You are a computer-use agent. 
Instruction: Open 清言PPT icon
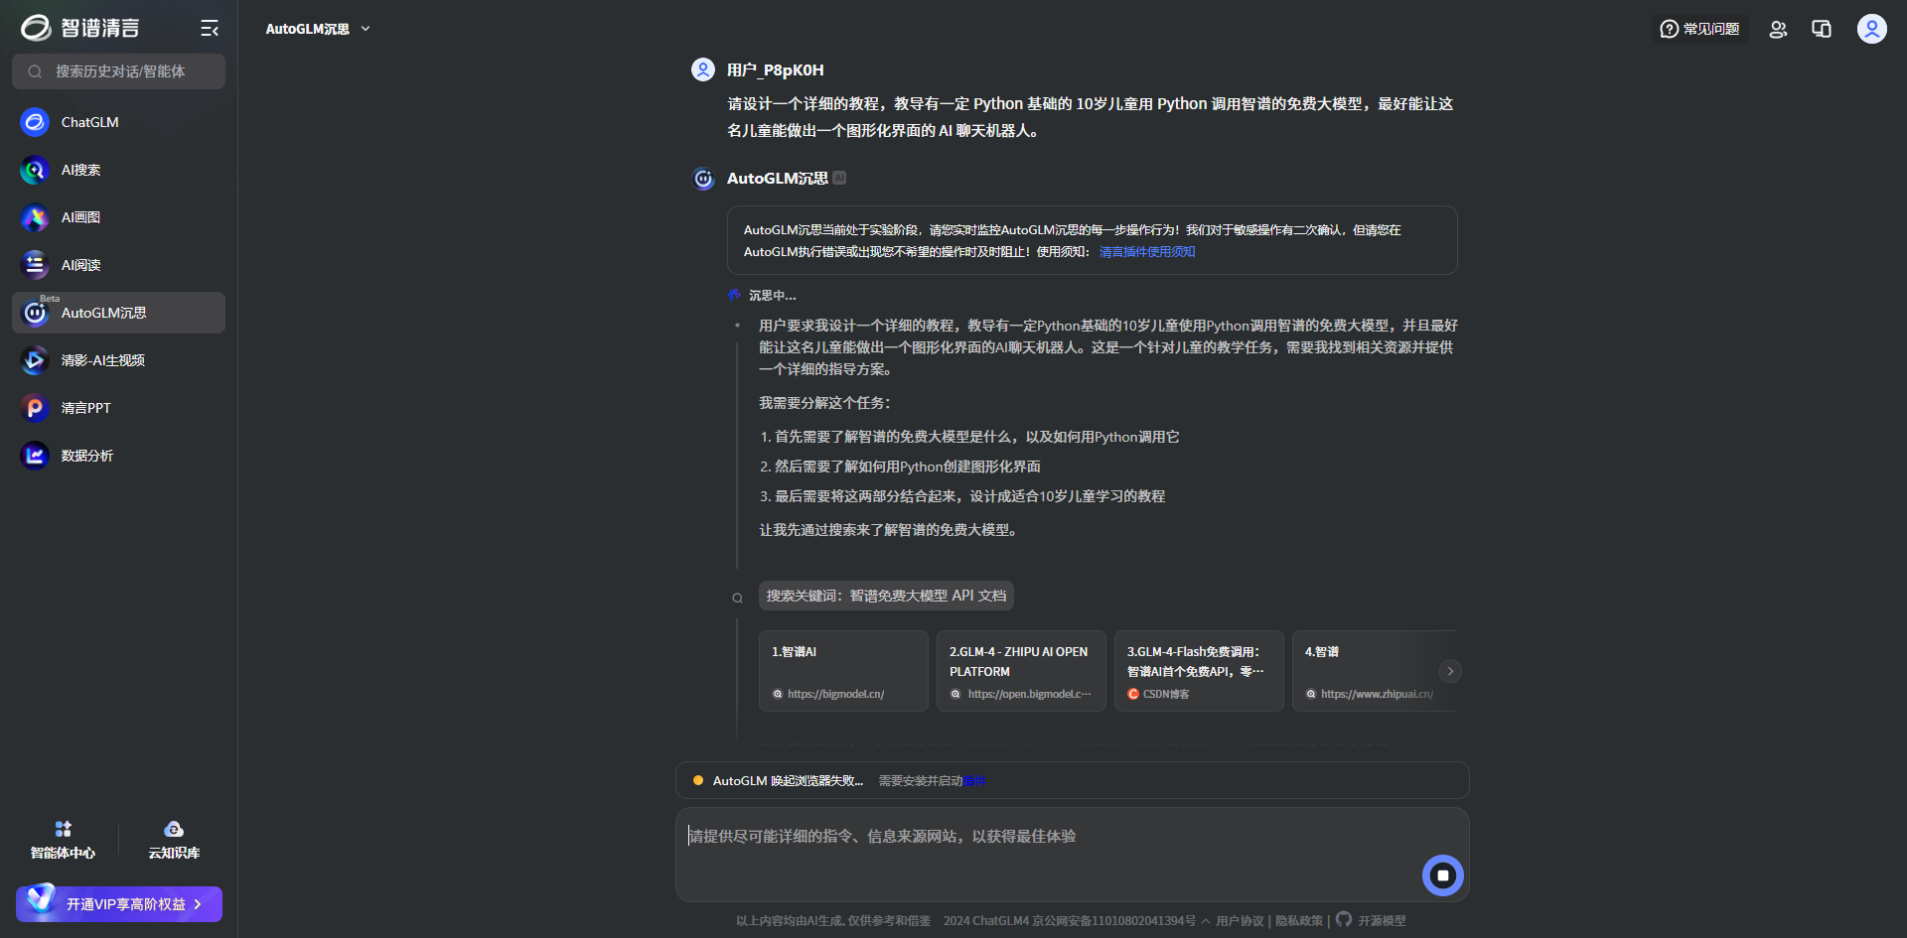coord(35,408)
